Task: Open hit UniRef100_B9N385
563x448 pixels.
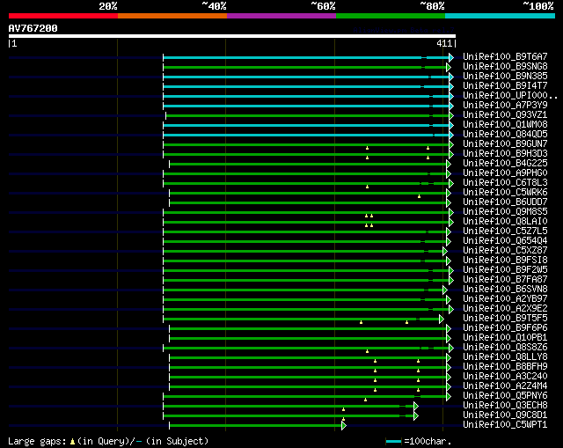Action: pos(505,77)
